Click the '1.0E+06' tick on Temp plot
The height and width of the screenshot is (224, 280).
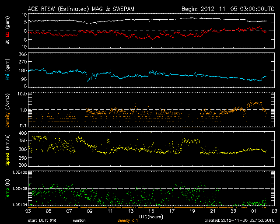coord(20,172)
